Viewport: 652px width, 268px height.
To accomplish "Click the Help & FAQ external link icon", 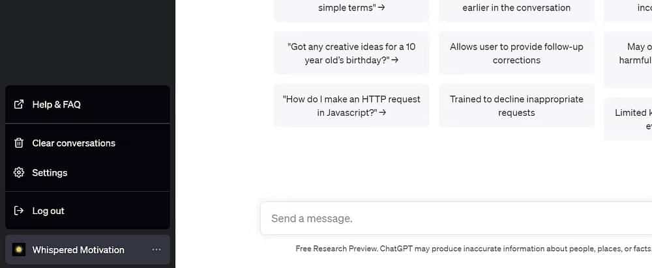I will [19, 105].
